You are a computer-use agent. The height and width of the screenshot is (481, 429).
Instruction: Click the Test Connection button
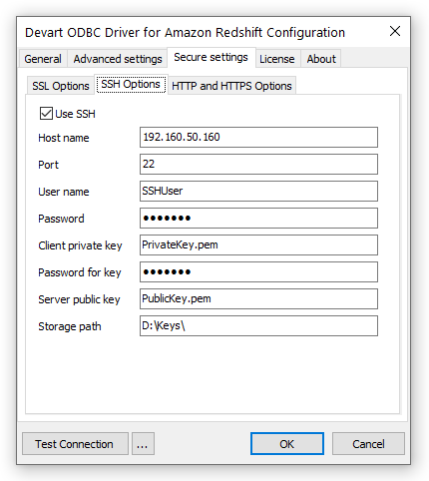[75, 444]
